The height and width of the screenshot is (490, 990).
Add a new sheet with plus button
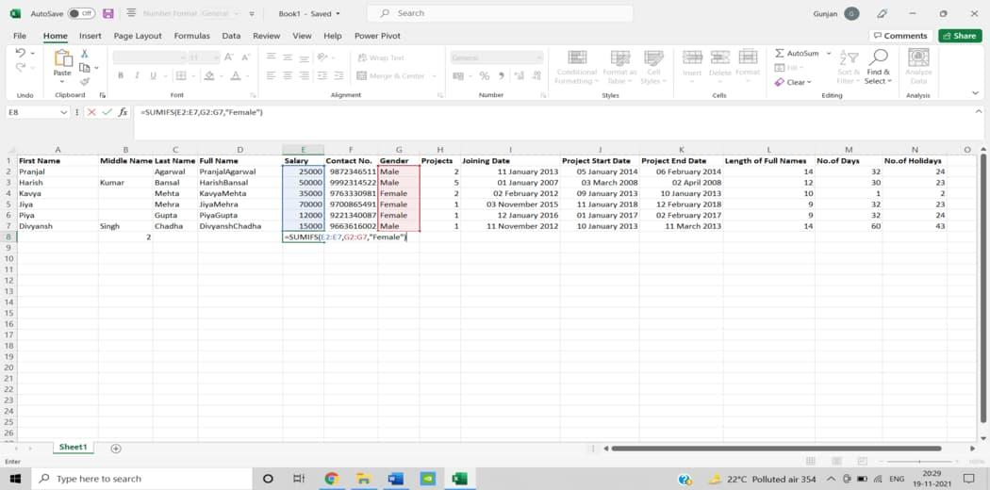tap(116, 449)
